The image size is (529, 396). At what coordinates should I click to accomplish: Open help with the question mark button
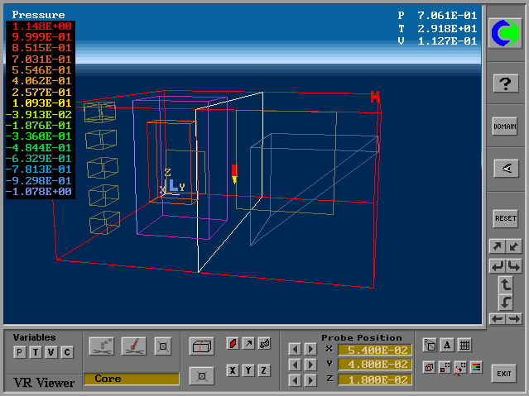tap(505, 83)
